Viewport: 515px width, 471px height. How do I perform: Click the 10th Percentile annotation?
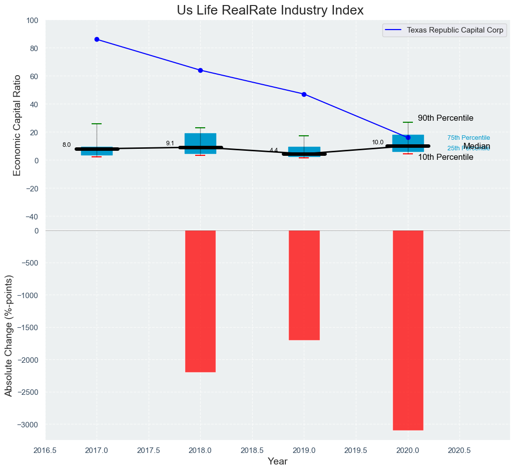pyautogui.click(x=445, y=157)
